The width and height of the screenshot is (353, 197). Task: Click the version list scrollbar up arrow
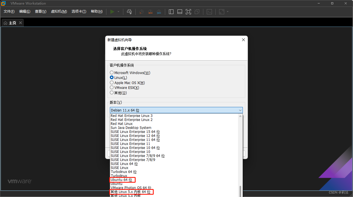click(x=240, y=116)
